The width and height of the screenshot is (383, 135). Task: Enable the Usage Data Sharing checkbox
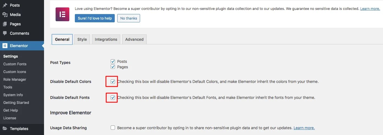pyautogui.click(x=113, y=128)
